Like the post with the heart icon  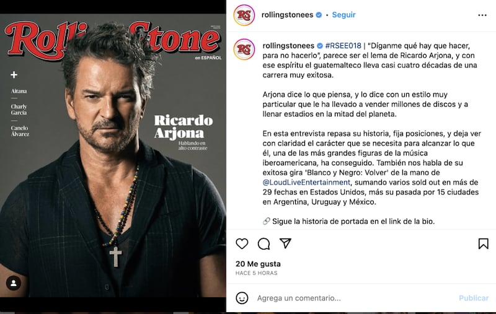click(x=242, y=244)
